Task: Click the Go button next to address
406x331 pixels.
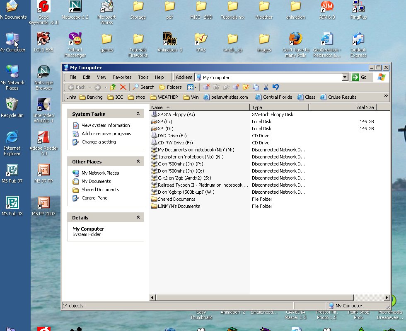Action: (x=360, y=77)
